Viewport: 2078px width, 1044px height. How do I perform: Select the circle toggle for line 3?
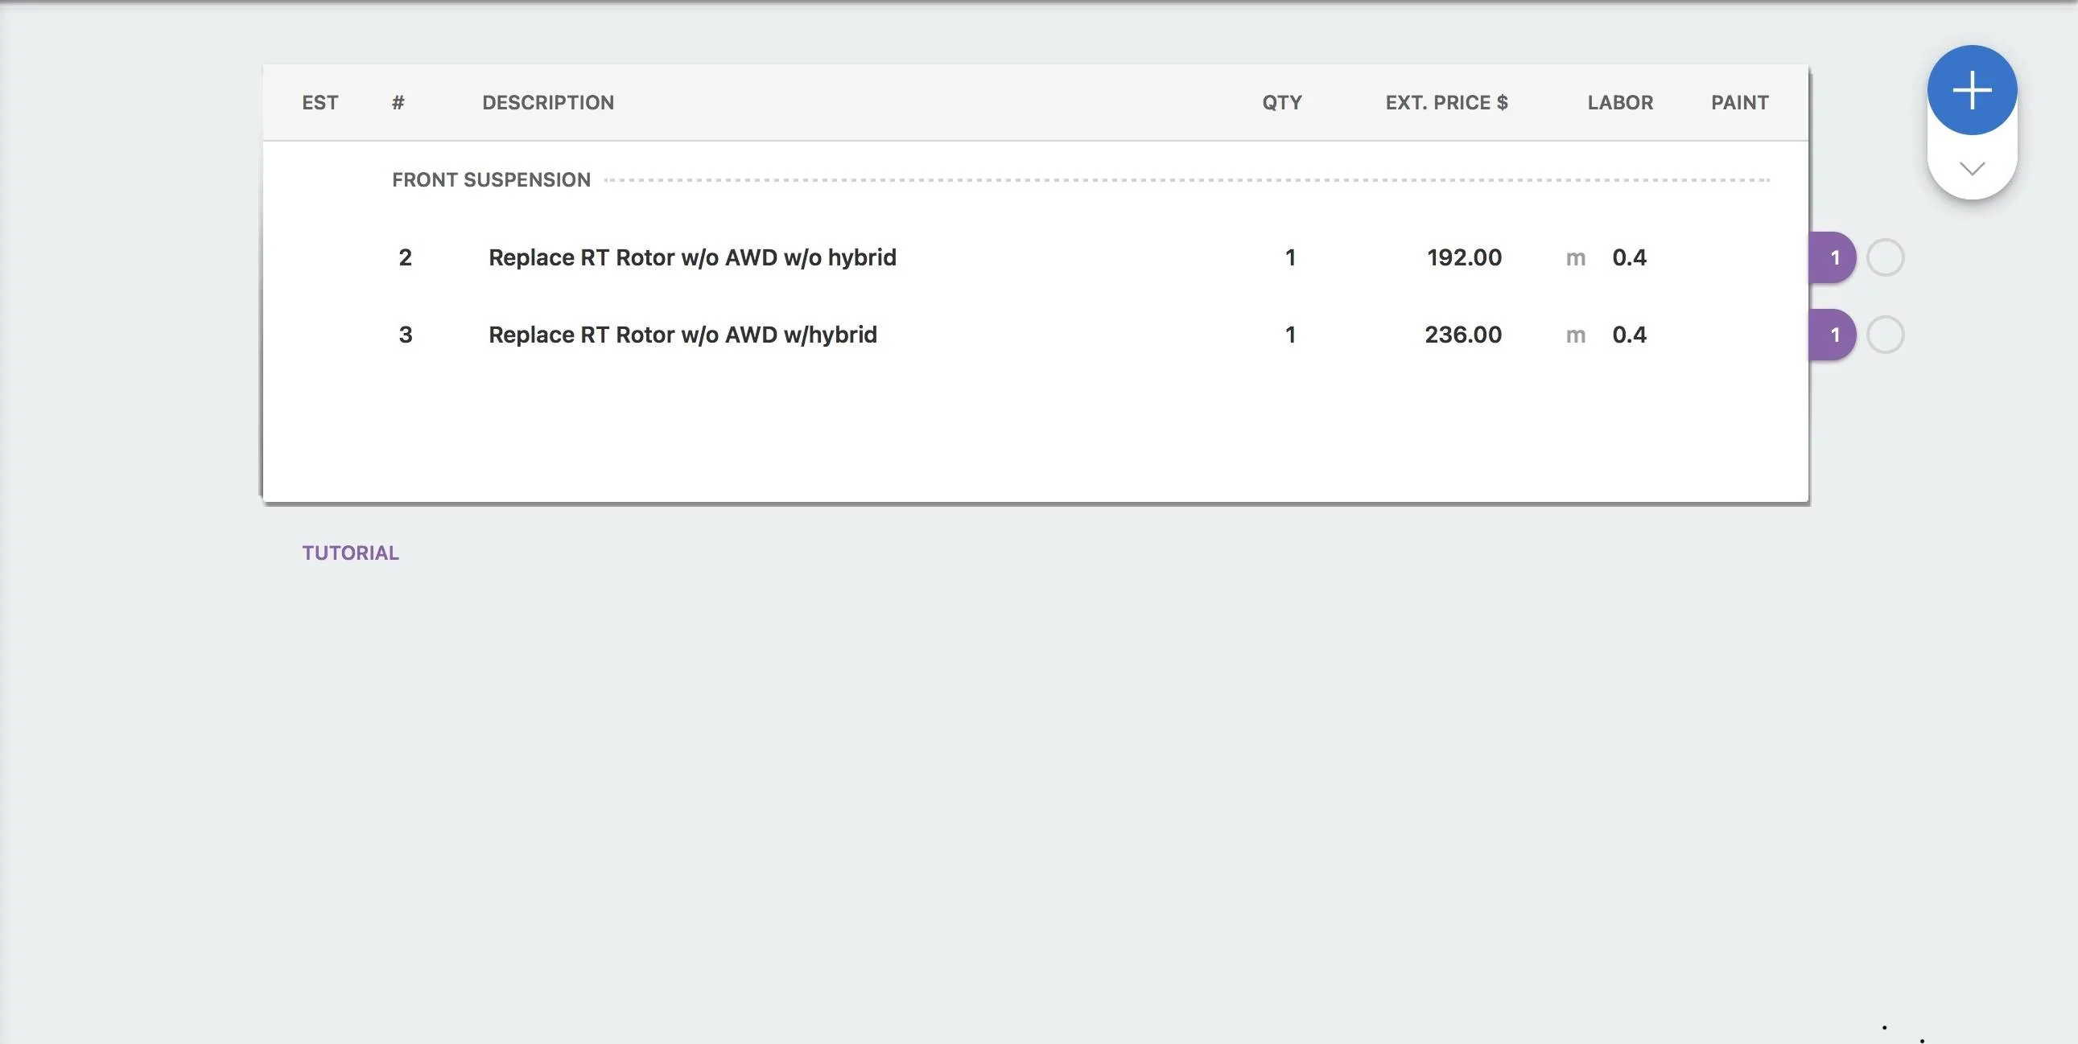[x=1885, y=335]
